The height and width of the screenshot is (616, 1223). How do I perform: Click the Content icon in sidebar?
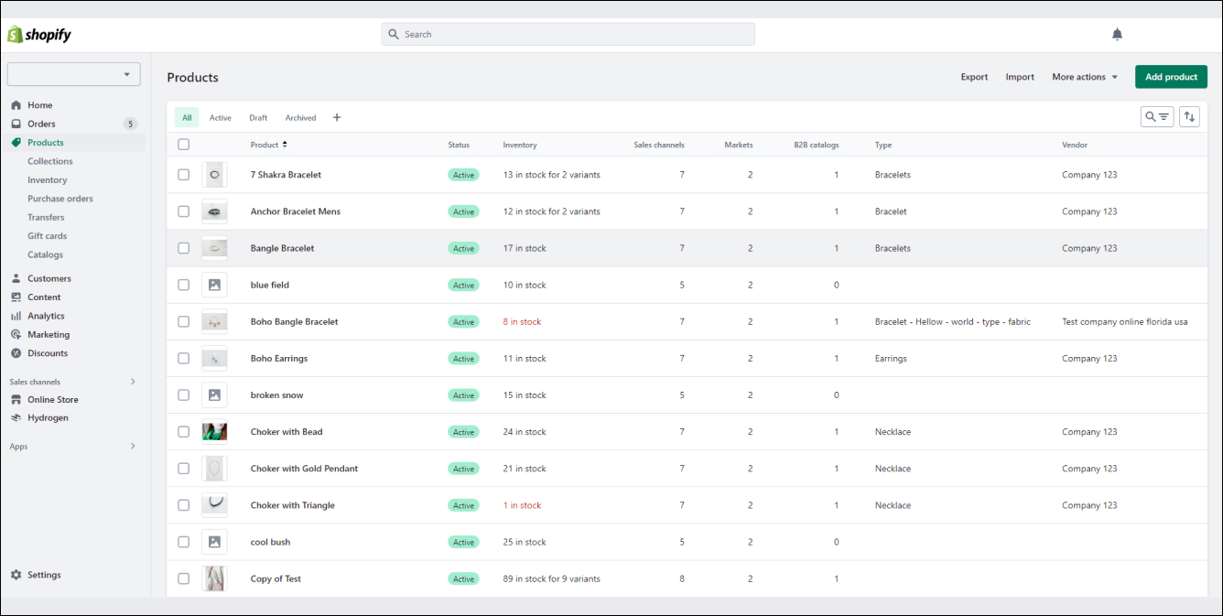(16, 297)
